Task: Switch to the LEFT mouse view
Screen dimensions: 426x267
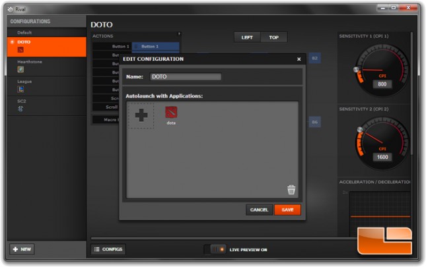Action: coord(247,38)
